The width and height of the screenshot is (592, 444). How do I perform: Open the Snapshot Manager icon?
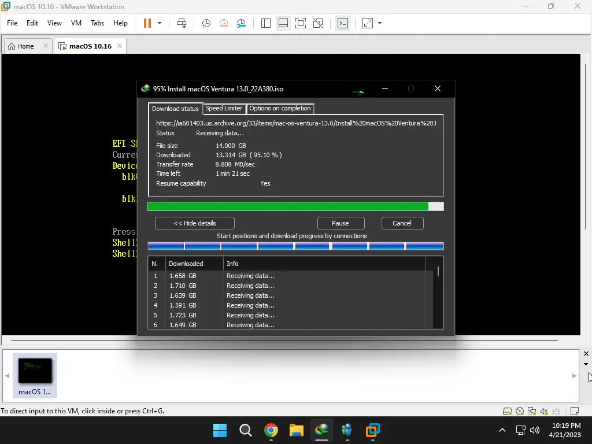point(241,23)
